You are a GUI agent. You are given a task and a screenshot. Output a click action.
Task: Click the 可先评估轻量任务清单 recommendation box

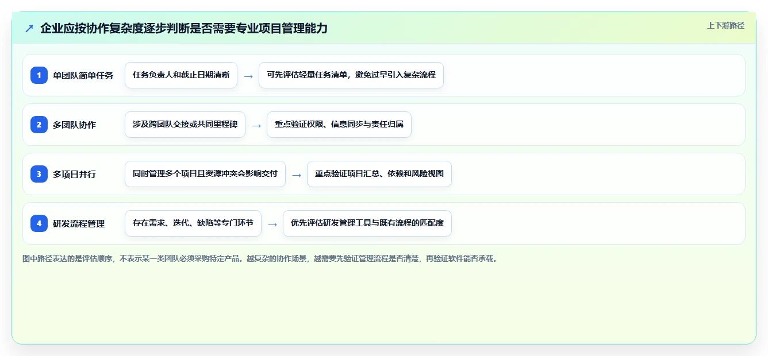pyautogui.click(x=351, y=75)
